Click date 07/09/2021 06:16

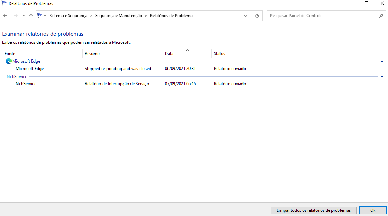point(180,84)
